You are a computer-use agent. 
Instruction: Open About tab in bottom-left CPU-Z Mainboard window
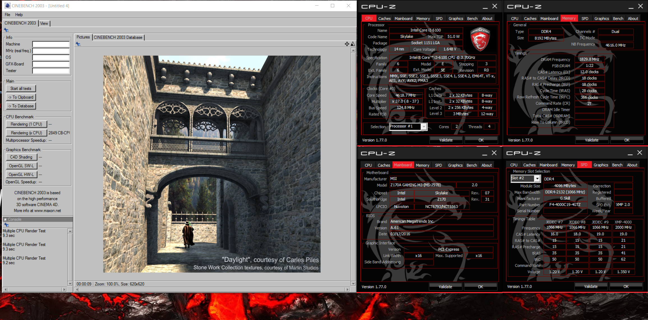tap(486, 165)
